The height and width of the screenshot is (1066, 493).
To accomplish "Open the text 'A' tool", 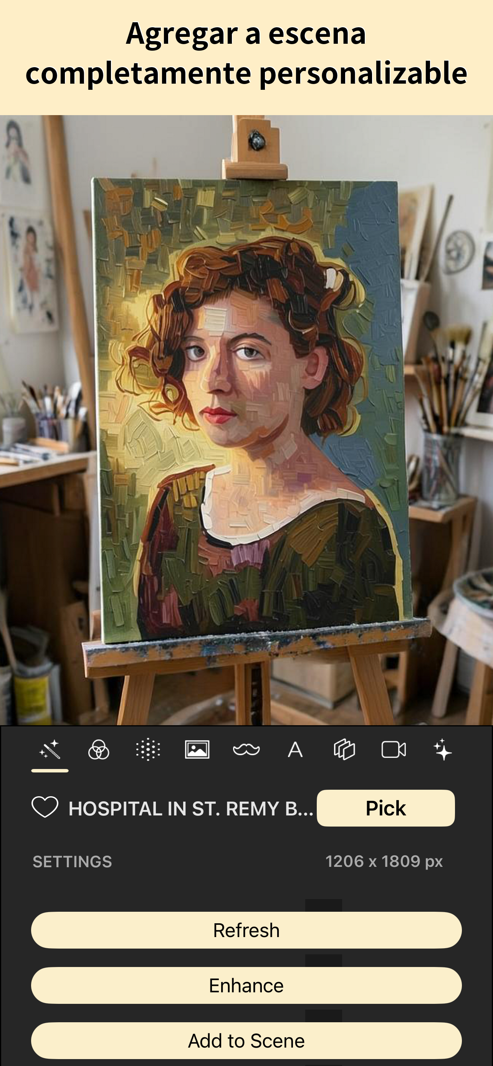I will pos(295,750).
